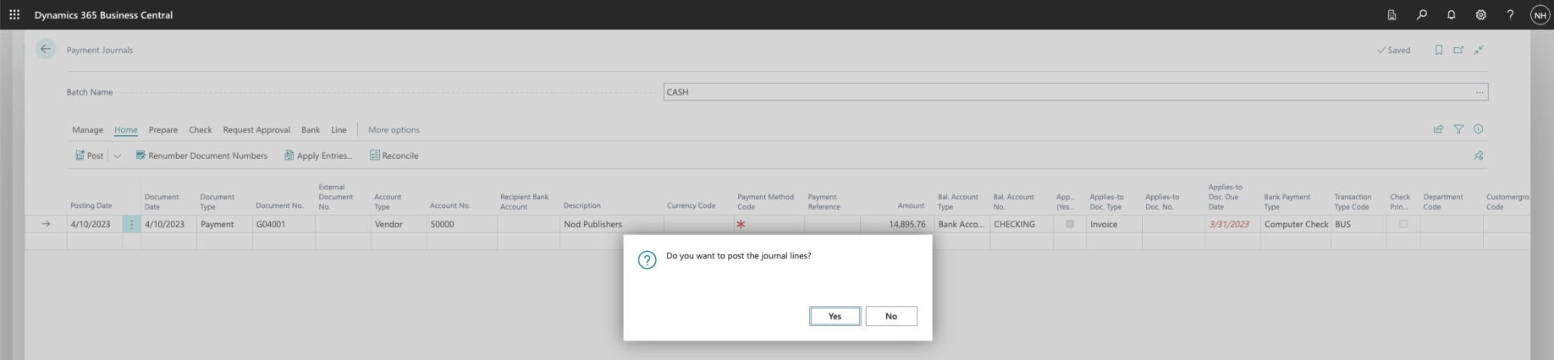This screenshot has height=360, width=1554.
Task: Open the Prepare menu
Action: (x=163, y=129)
